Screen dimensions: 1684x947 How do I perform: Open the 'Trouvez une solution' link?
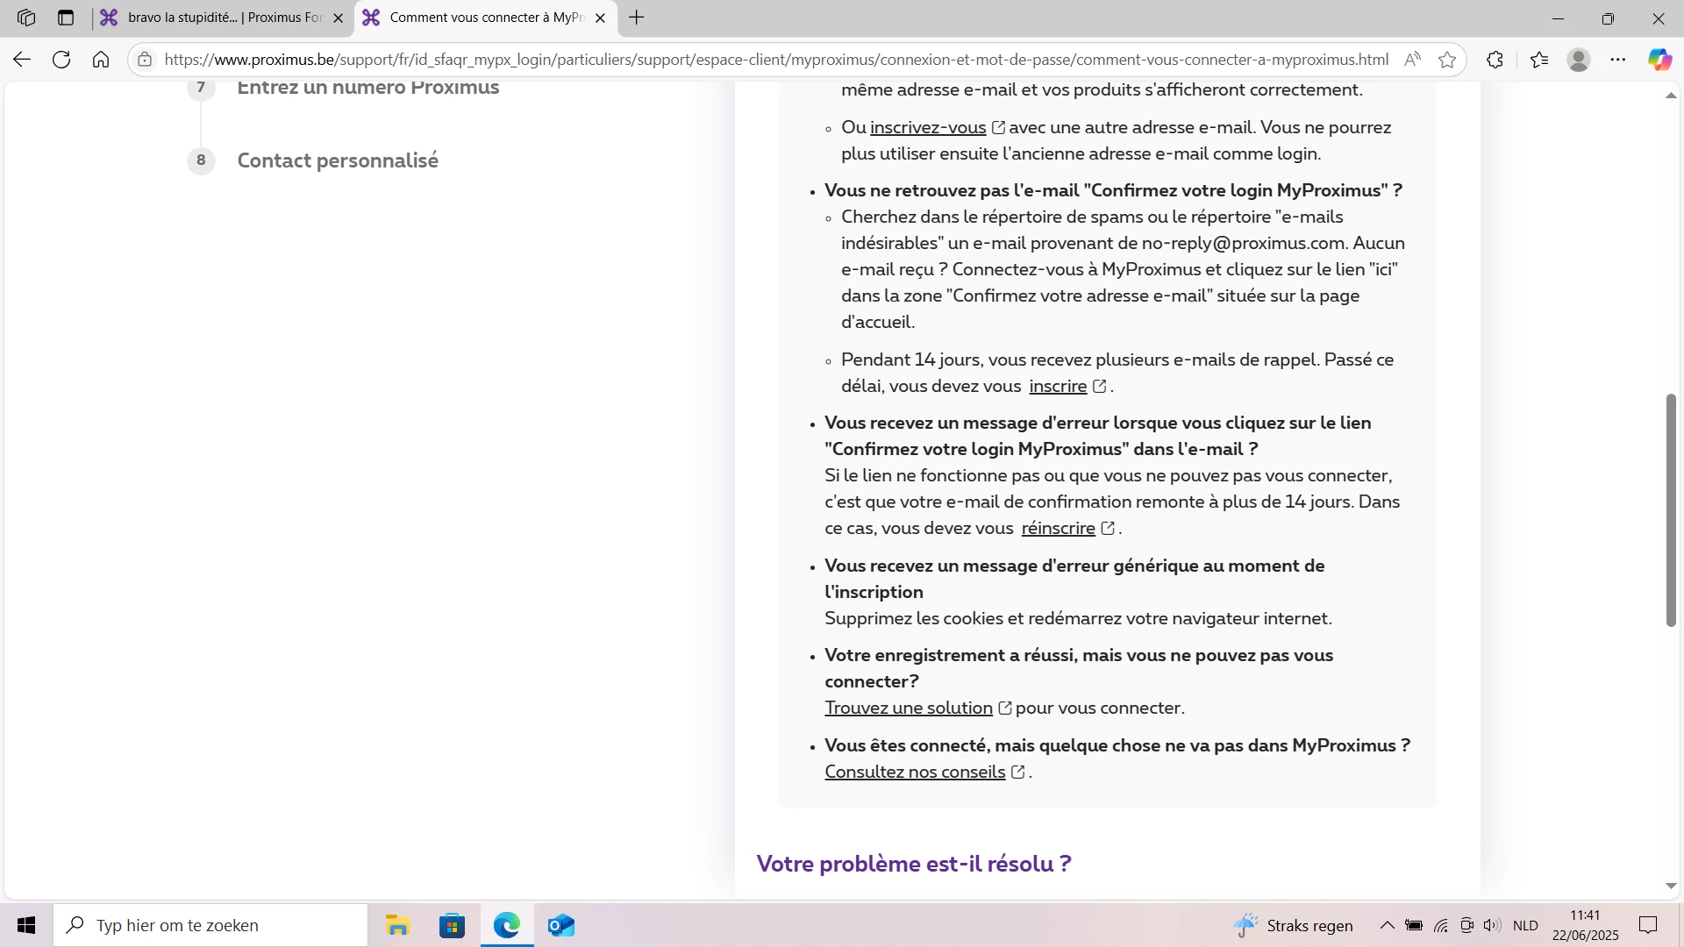pyautogui.click(x=909, y=708)
